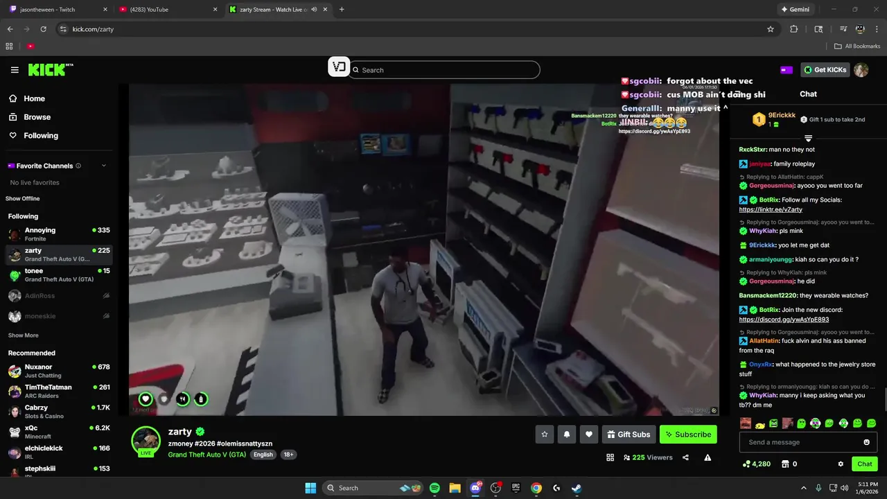Screen dimensions: 887x499
Task: Click the English language tag
Action: tap(263, 455)
